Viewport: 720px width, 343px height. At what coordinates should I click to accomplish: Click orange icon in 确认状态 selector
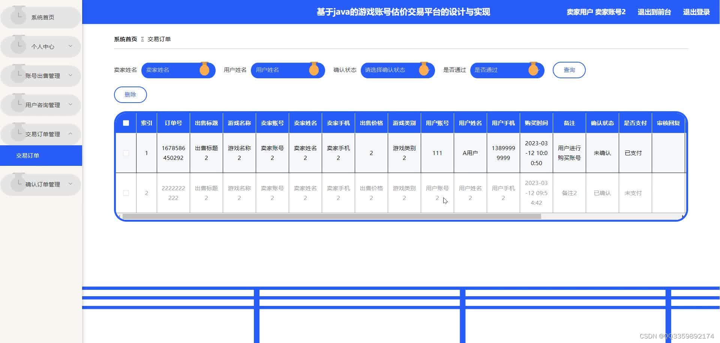click(424, 69)
